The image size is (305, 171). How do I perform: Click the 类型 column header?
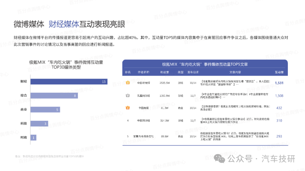pyautogui.click(x=180, y=72)
